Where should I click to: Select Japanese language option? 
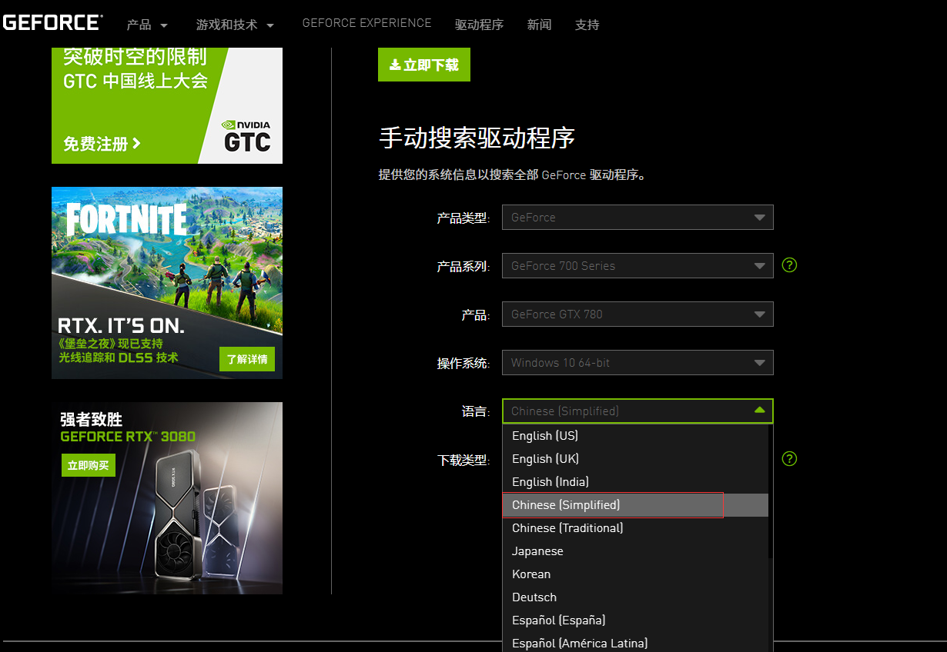pyautogui.click(x=635, y=551)
